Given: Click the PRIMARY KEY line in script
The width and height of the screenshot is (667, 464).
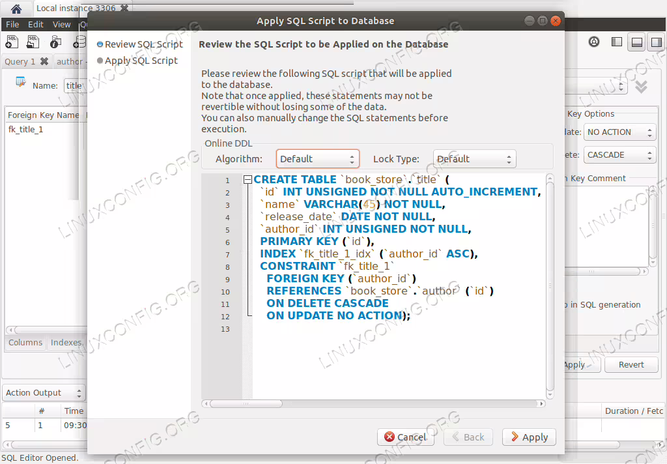Looking at the screenshot, I should pos(317,241).
